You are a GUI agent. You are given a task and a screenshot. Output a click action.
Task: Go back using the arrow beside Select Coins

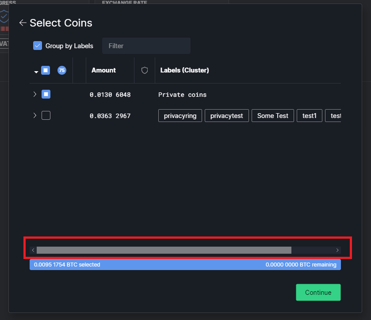[x=23, y=23]
